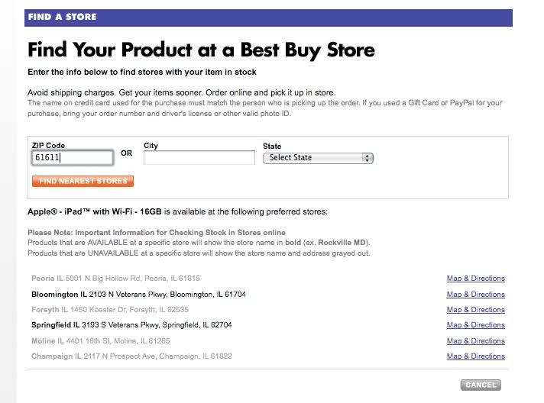Open Map & Directions for Bloomington store

point(475,295)
